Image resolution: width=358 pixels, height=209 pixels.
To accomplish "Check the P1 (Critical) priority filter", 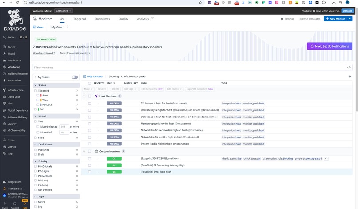I will tap(36, 166).
